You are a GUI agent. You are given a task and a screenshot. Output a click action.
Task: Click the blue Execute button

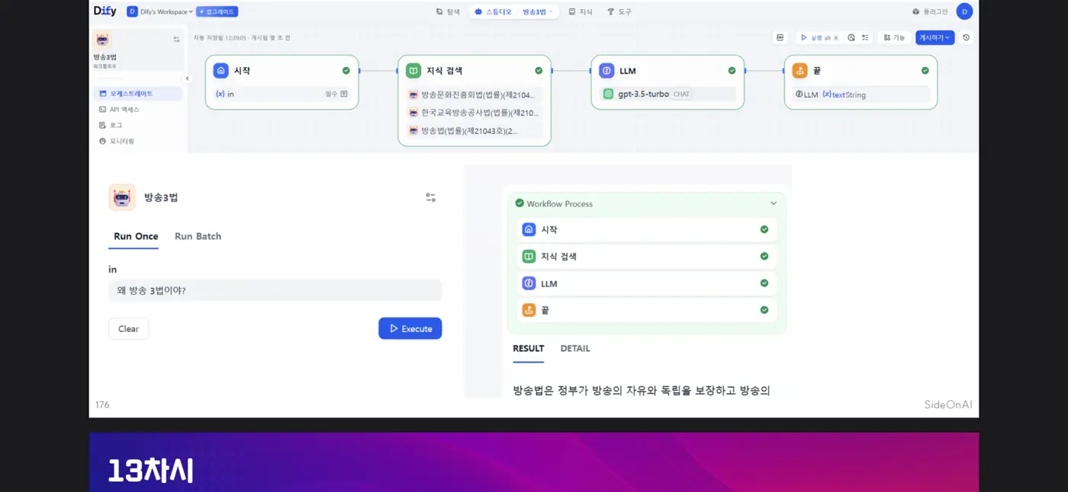[x=410, y=328]
